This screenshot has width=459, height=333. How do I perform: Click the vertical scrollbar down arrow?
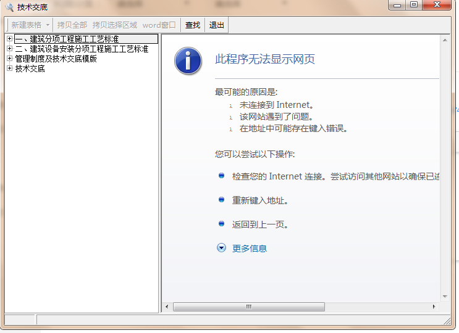tap(444, 297)
